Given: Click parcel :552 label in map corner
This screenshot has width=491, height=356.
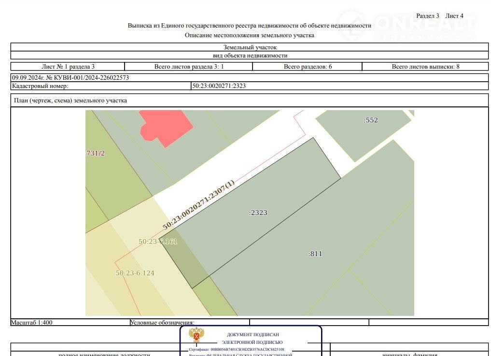Looking at the screenshot, I should click(370, 120).
